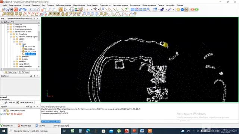239x134 pixels.
Task: Collapse the '5. Фактические съемки' folder
Action: coord(8,32)
